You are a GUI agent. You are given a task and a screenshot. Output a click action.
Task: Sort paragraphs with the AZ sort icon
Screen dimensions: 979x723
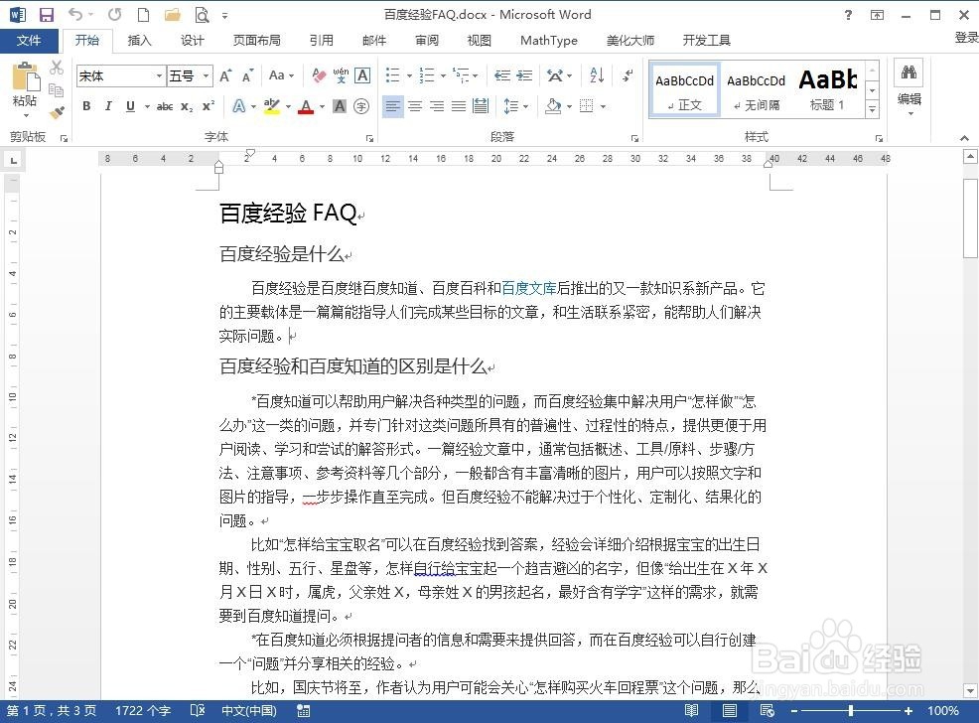595,74
